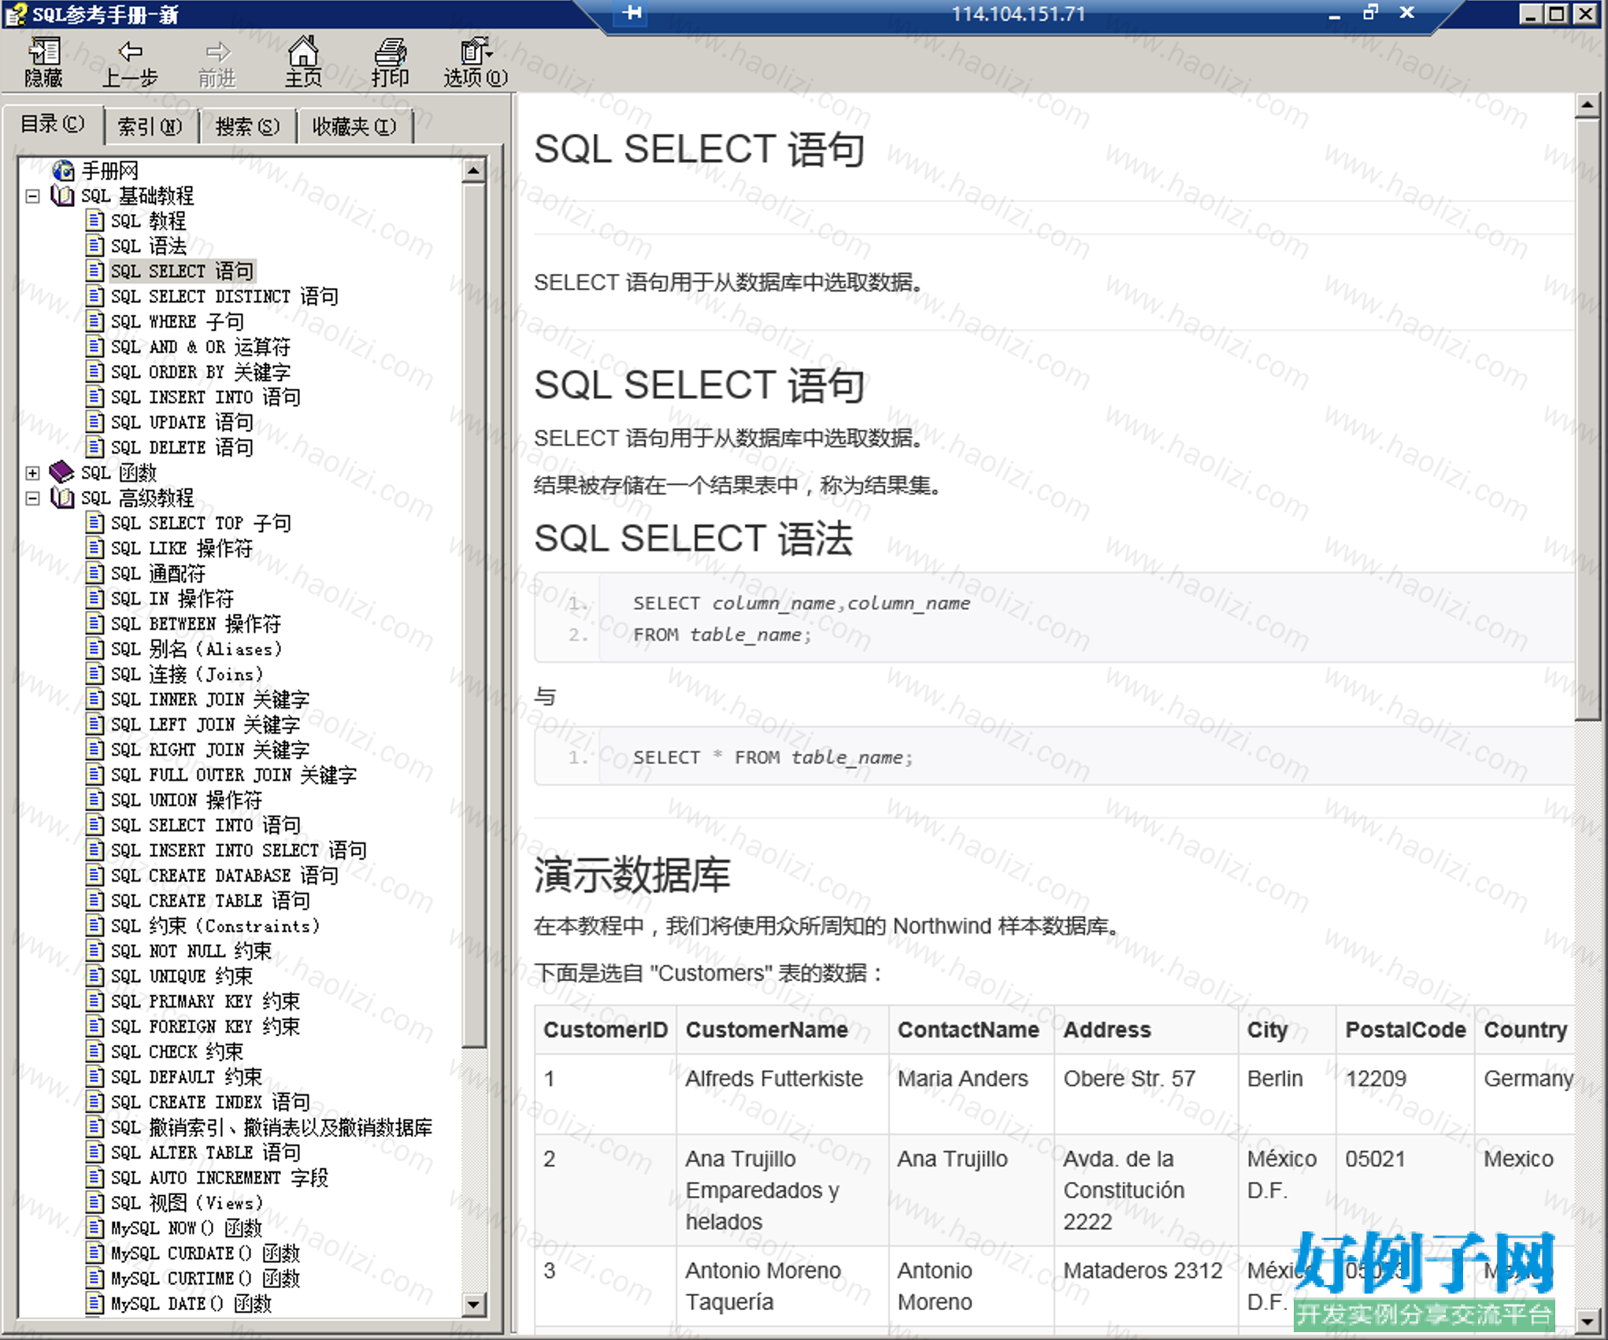Open the SQL FULL OUTER JOIN 关键字 topic
This screenshot has height=1340, width=1608.
tap(234, 775)
